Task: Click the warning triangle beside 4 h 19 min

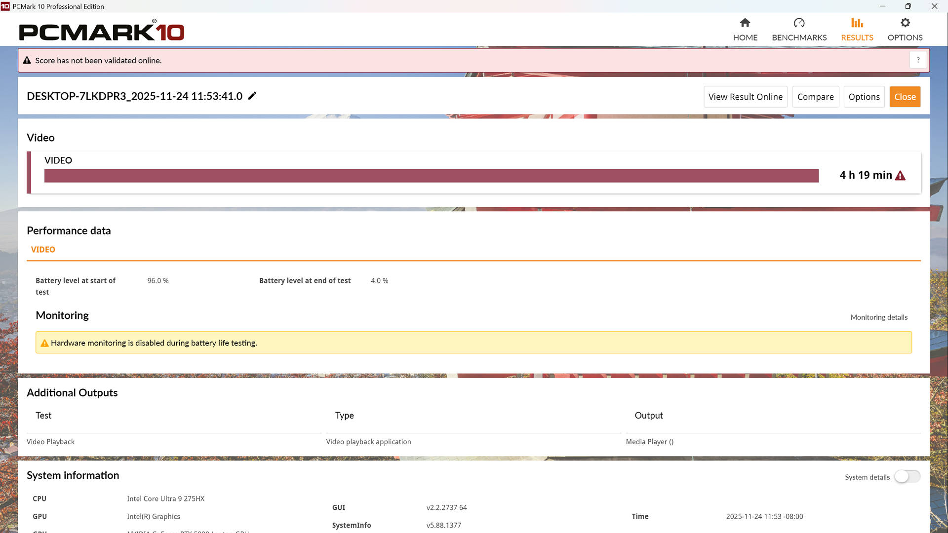Action: click(900, 176)
